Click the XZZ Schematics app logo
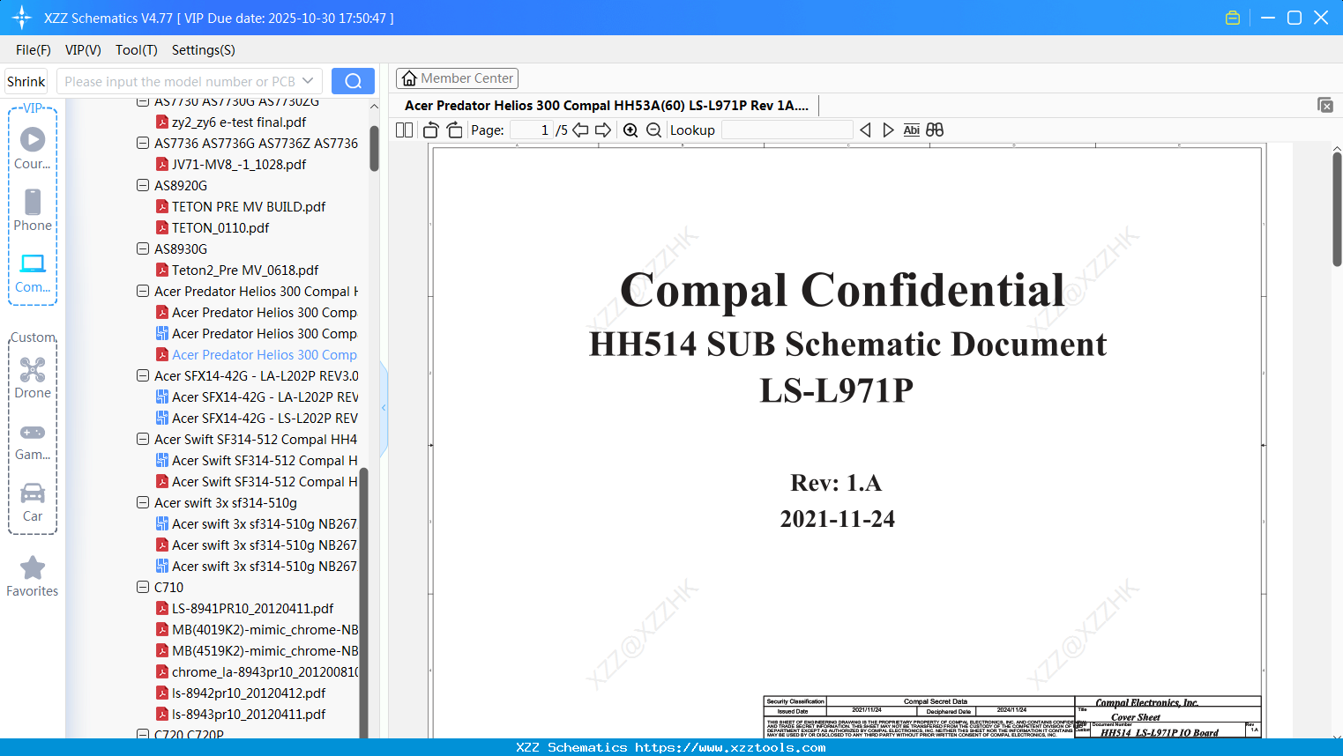 coord(22,18)
